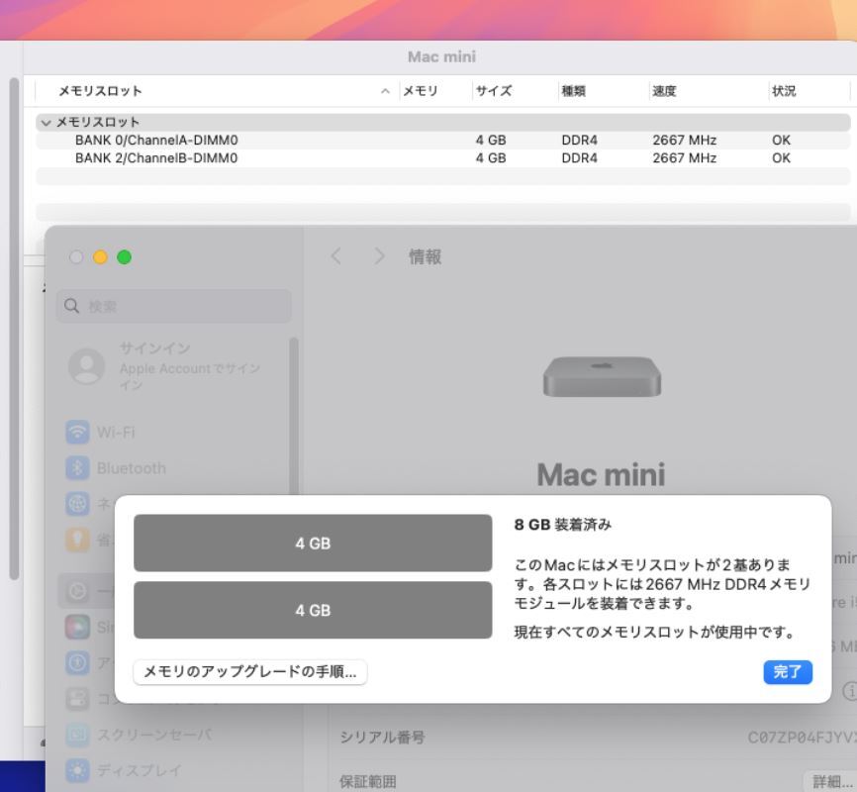
Task: Click the 2667 MHz value of BANK 0
Action: [x=684, y=140]
